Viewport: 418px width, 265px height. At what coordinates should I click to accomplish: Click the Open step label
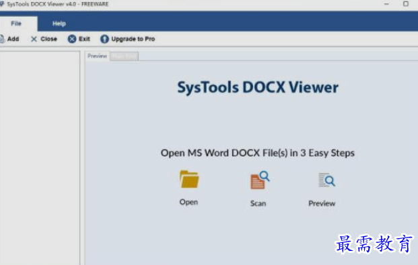[x=188, y=202]
